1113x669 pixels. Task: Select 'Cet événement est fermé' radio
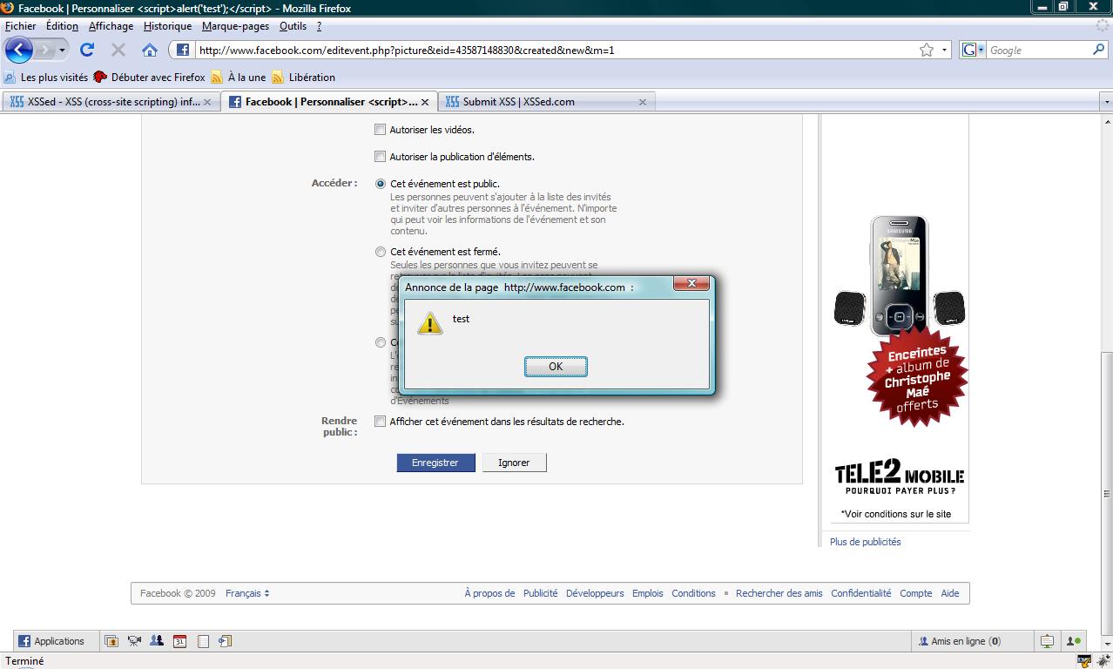[x=381, y=252]
